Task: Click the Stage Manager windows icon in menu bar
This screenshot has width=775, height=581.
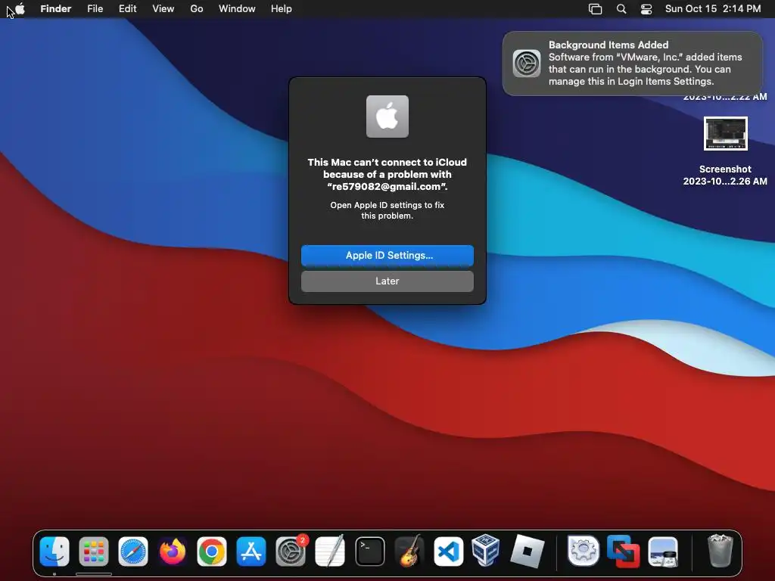Action: pyautogui.click(x=595, y=9)
